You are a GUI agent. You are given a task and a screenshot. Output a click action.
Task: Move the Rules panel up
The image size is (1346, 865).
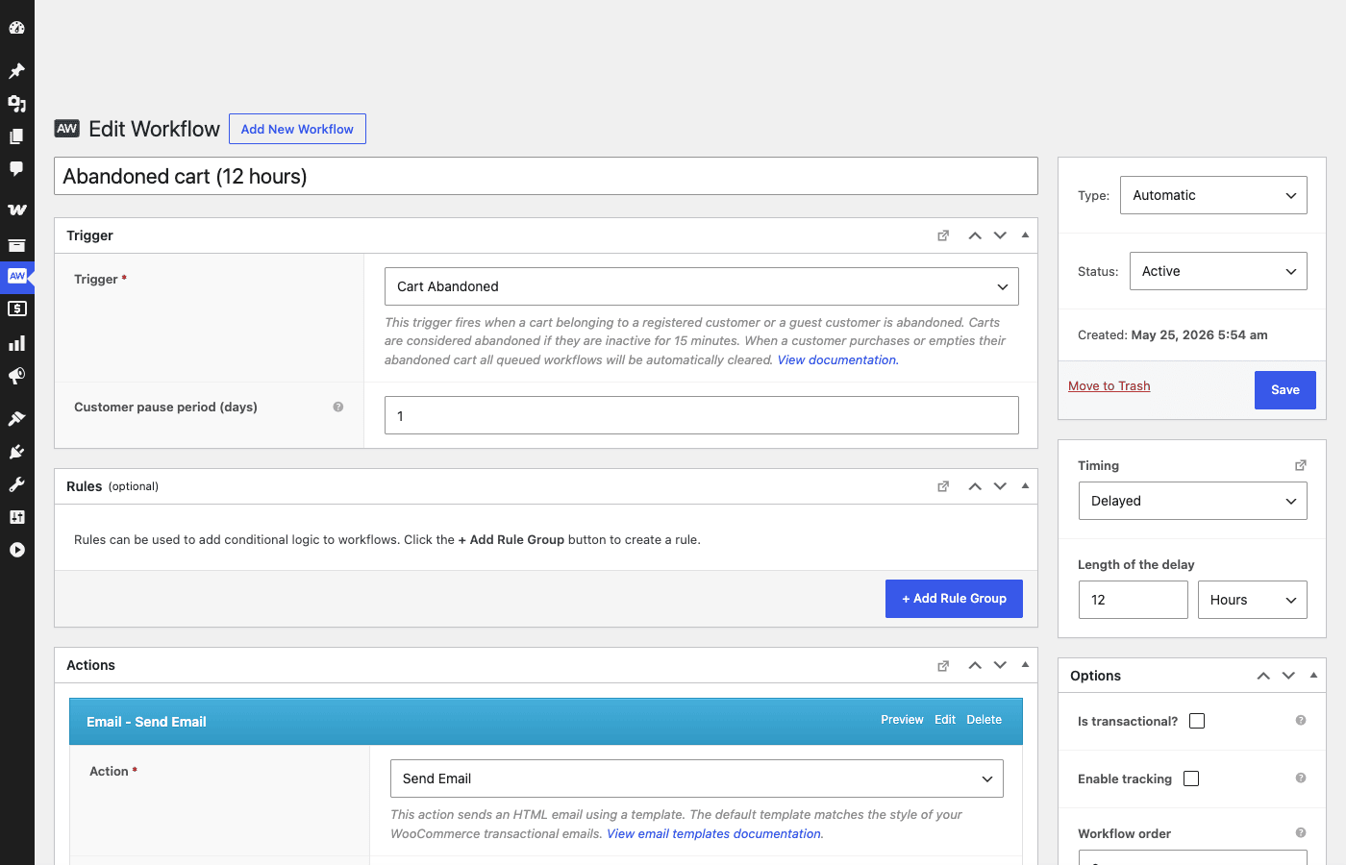(975, 486)
